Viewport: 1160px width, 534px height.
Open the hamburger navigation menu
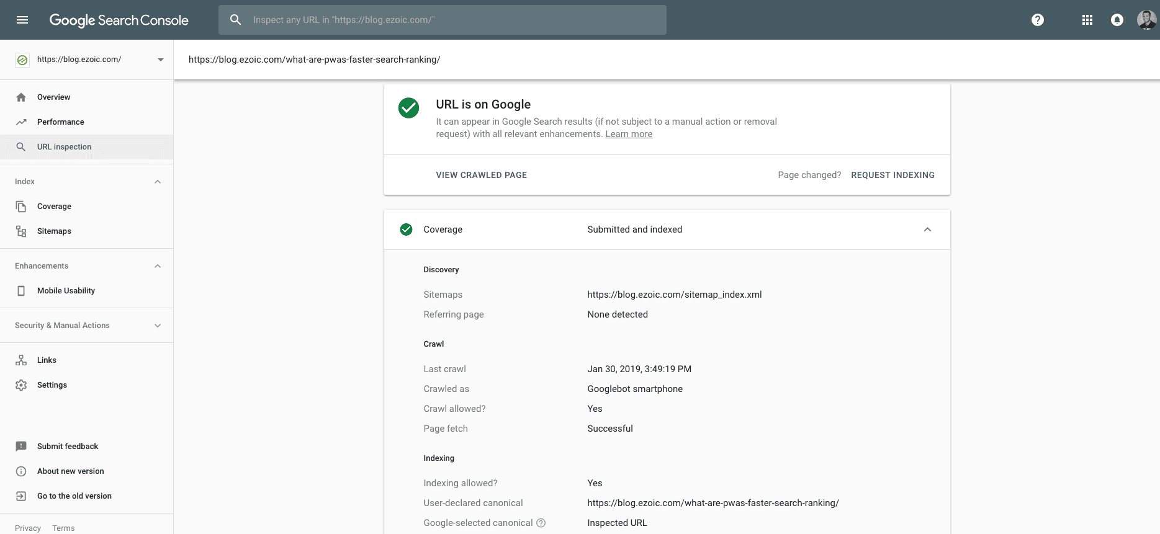[22, 20]
